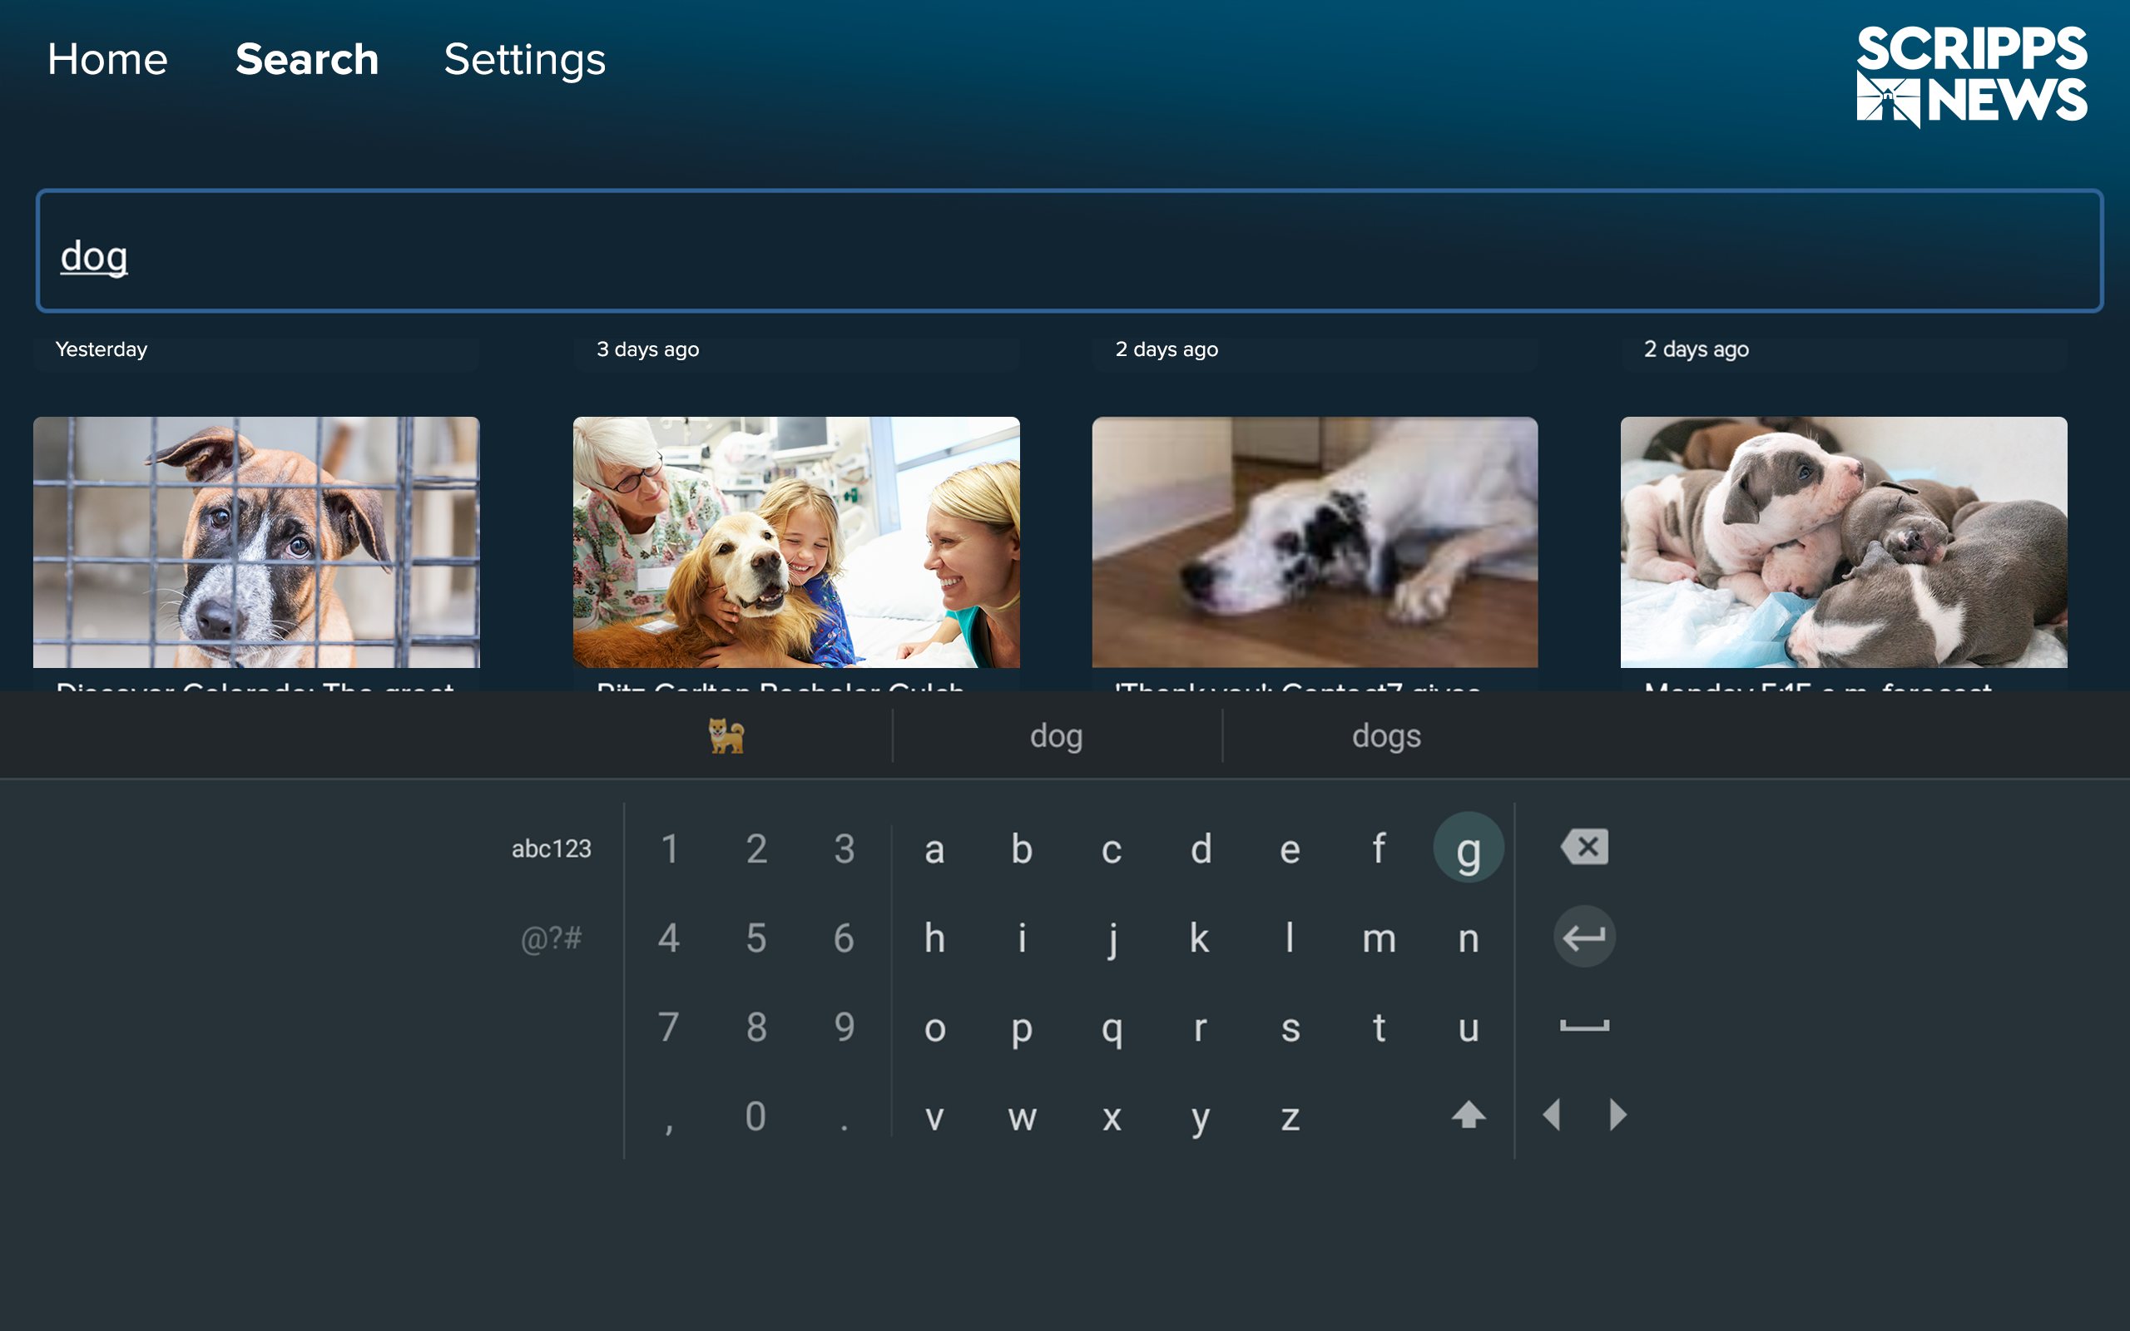Hit the enter arrow key
2130x1331 pixels.
tap(1584, 937)
